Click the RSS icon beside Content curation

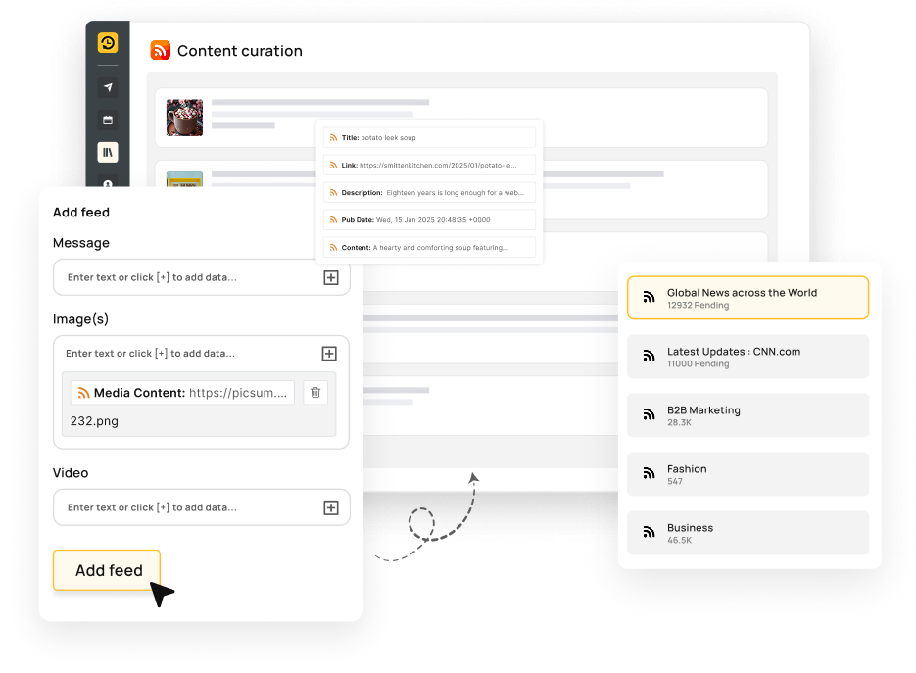pyautogui.click(x=160, y=50)
